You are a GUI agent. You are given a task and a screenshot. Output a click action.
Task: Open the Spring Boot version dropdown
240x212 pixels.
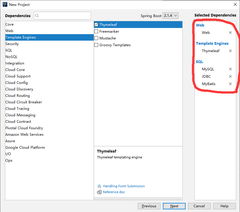tap(171, 16)
